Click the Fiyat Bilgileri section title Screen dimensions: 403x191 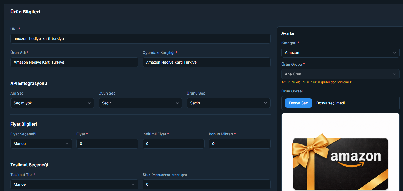tap(23, 124)
